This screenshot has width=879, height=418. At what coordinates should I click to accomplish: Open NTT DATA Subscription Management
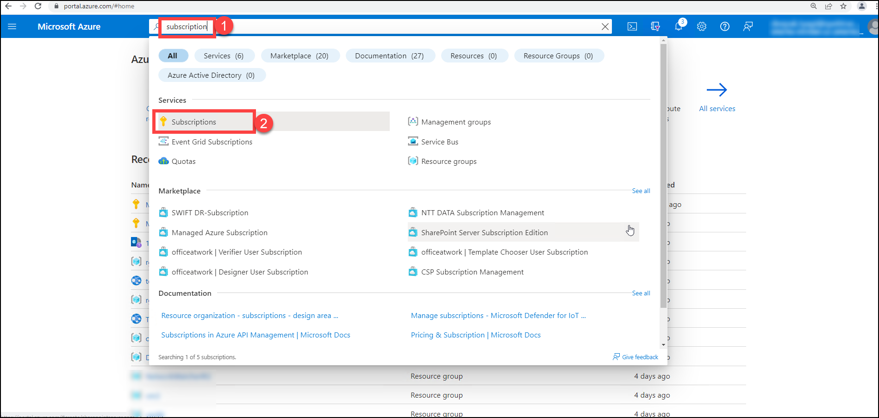(483, 212)
